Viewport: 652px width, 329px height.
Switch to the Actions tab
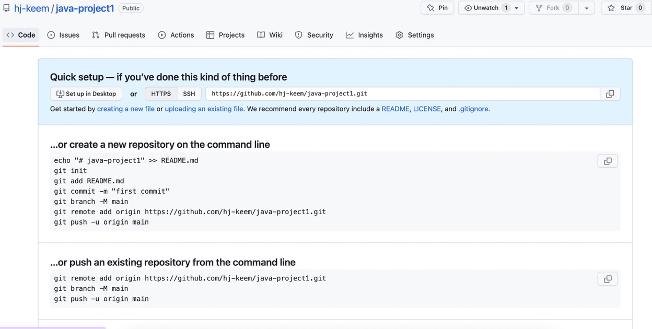click(x=176, y=35)
